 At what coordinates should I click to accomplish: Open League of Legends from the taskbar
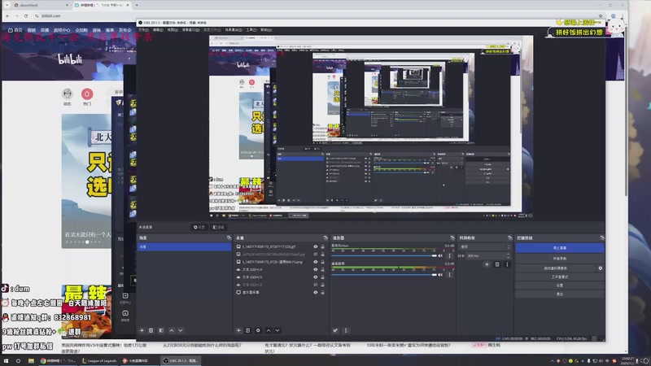click(x=101, y=359)
